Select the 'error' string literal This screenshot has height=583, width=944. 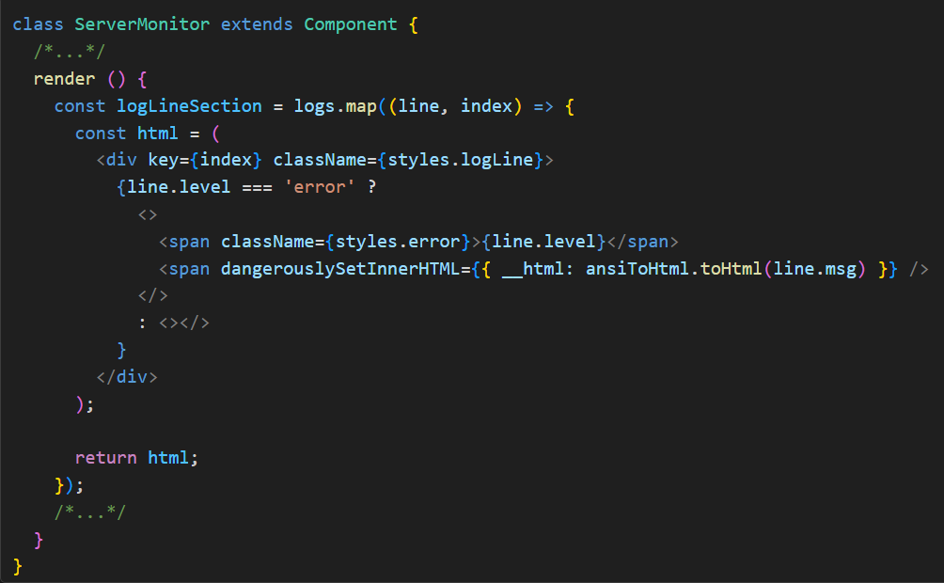[317, 186]
